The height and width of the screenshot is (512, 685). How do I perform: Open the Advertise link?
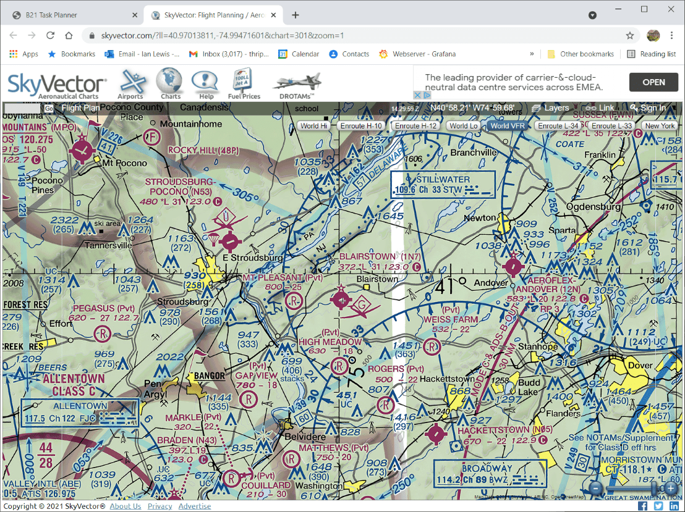click(x=194, y=506)
